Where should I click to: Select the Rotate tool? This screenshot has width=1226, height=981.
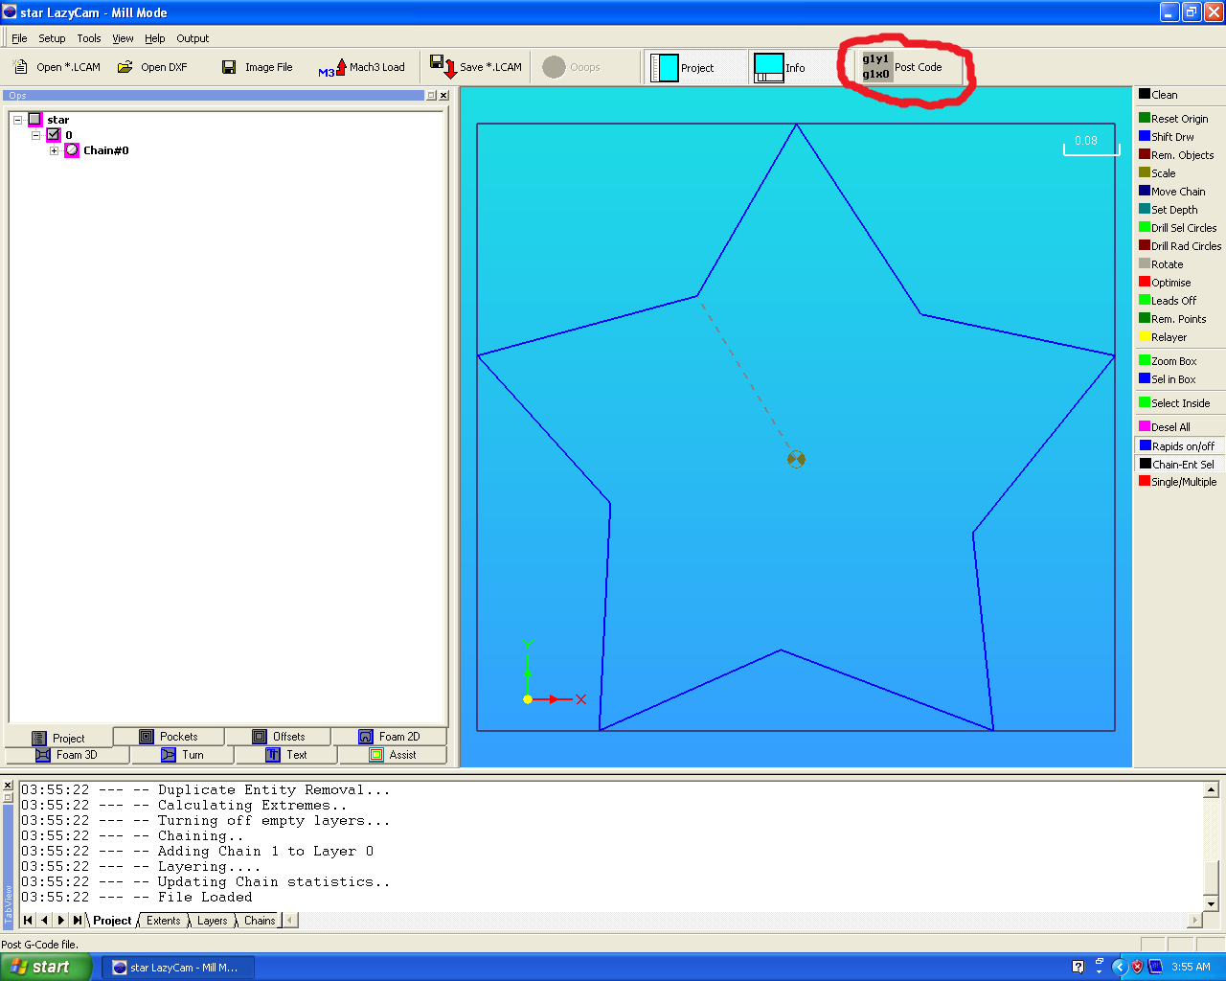[1161, 264]
